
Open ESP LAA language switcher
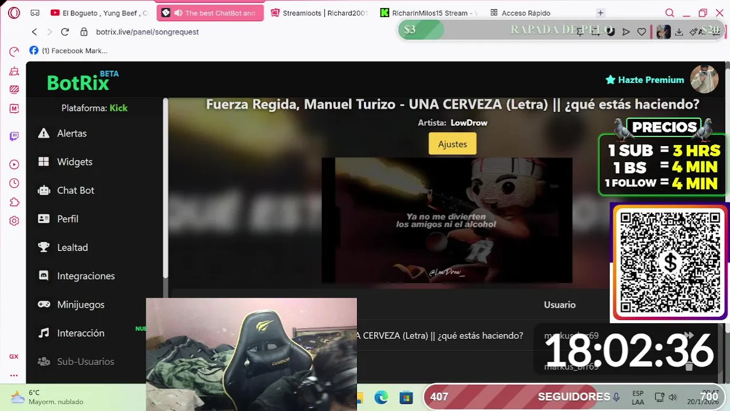[x=638, y=397]
